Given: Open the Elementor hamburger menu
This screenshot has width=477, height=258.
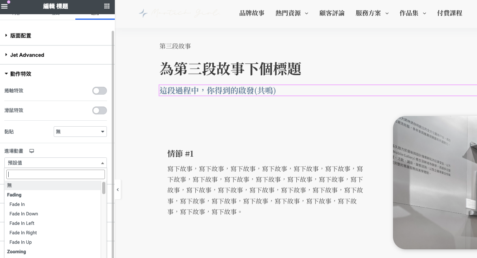Looking at the screenshot, I should 5,6.
